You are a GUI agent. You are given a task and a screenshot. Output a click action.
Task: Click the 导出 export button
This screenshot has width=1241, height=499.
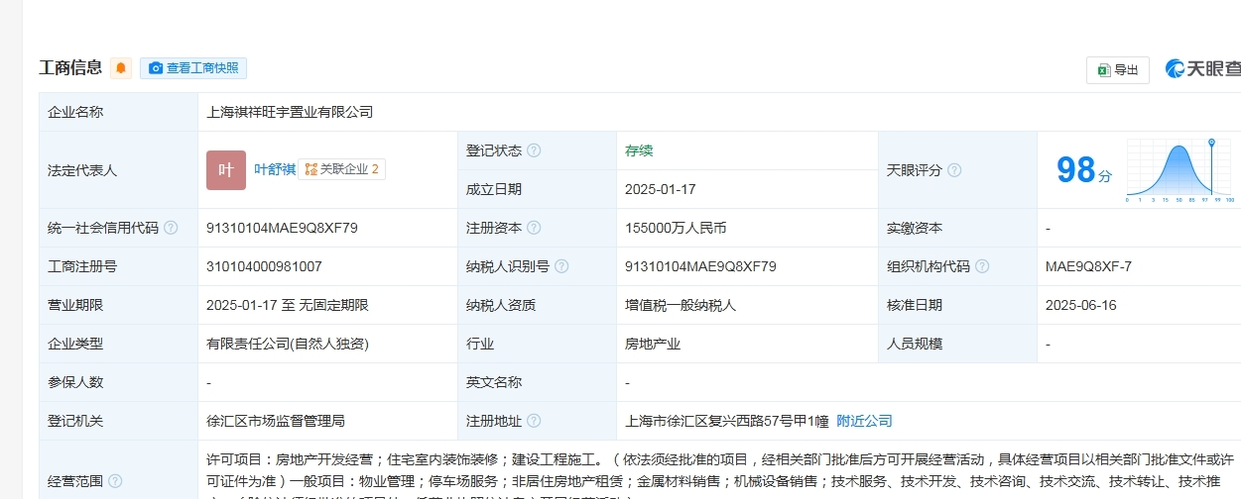(1118, 69)
